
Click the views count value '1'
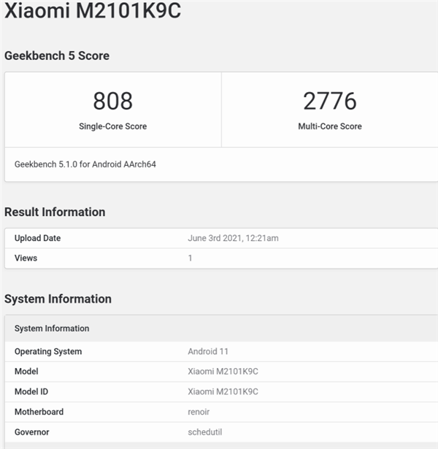(190, 258)
